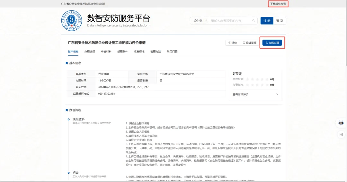347x182 pixels.
Task: Click the 办事指南 0分 score
Action: 272,85
